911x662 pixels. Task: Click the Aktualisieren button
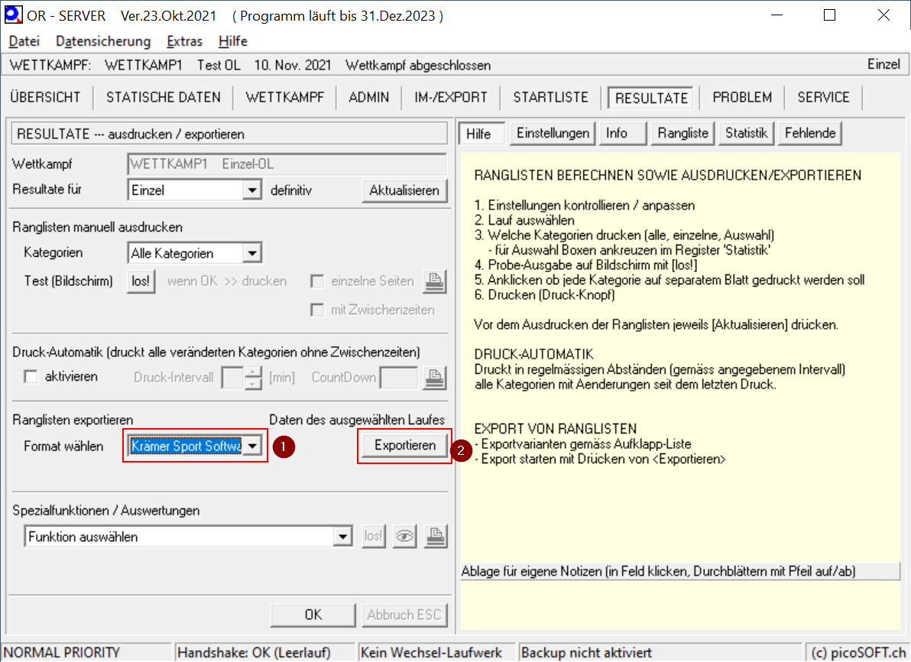[404, 190]
